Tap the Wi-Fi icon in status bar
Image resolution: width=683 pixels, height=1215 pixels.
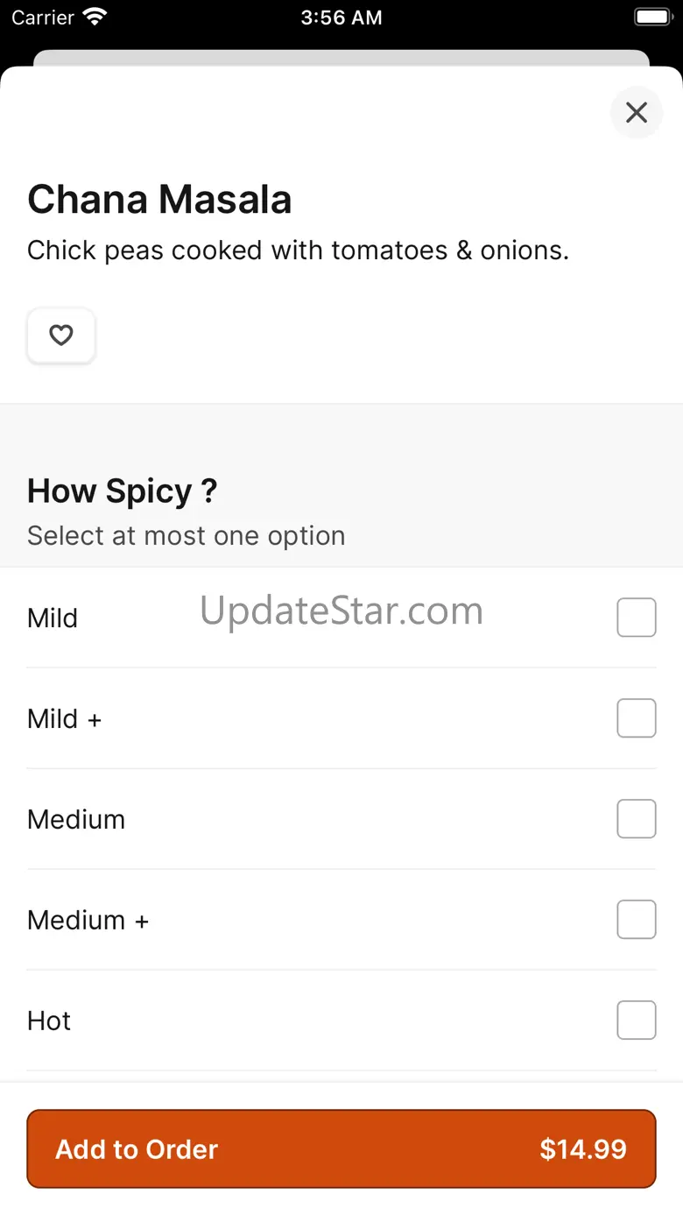[x=94, y=17]
